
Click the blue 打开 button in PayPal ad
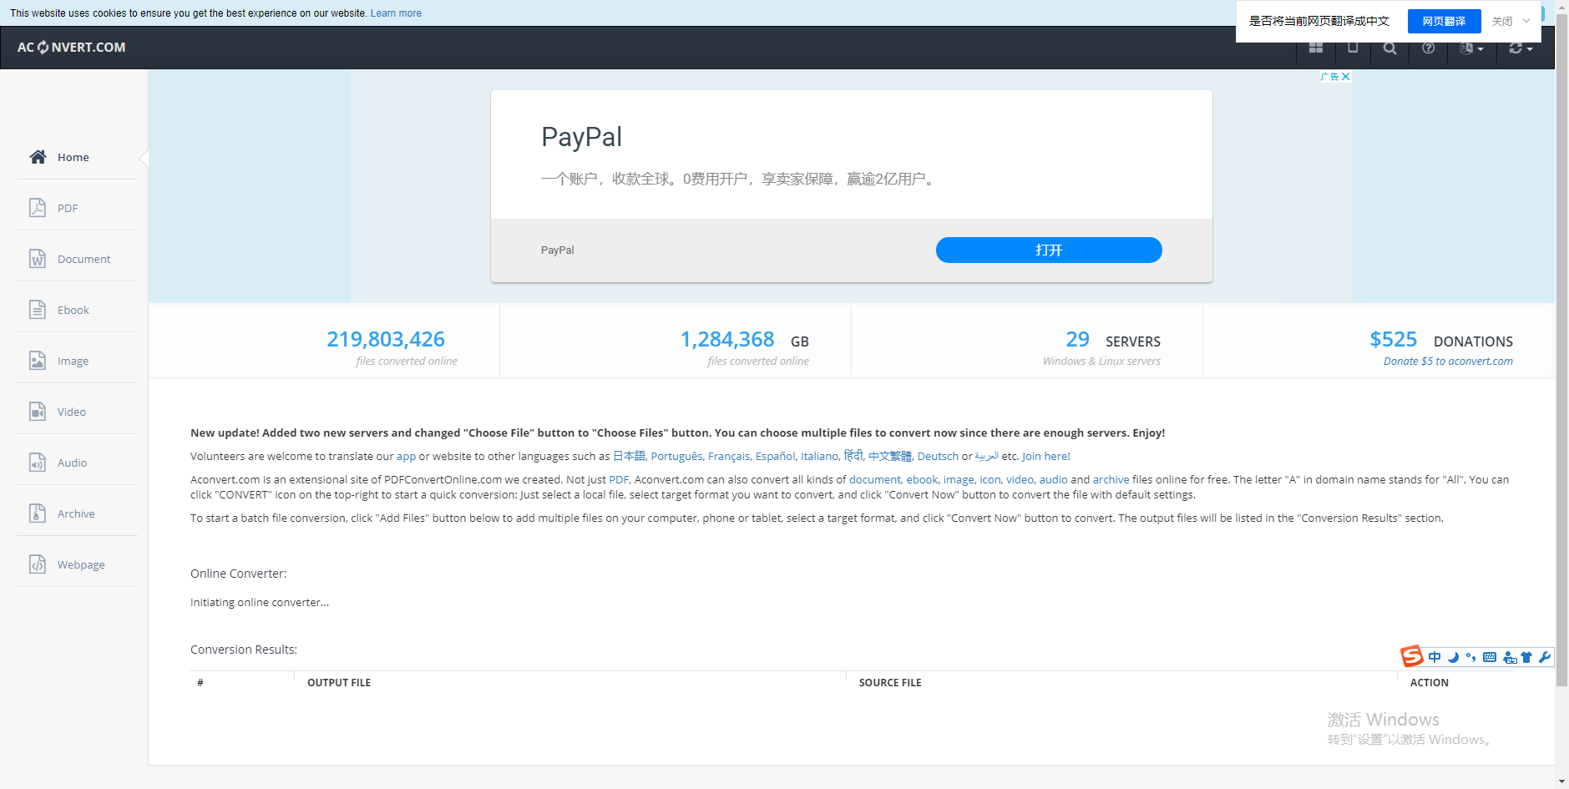tap(1049, 250)
